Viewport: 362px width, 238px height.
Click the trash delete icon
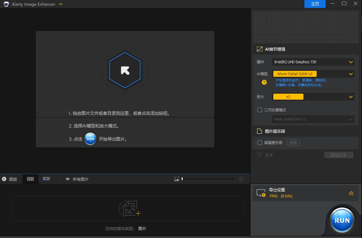click(241, 179)
